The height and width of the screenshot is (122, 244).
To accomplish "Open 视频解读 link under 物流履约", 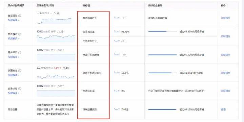I will (14, 39).
